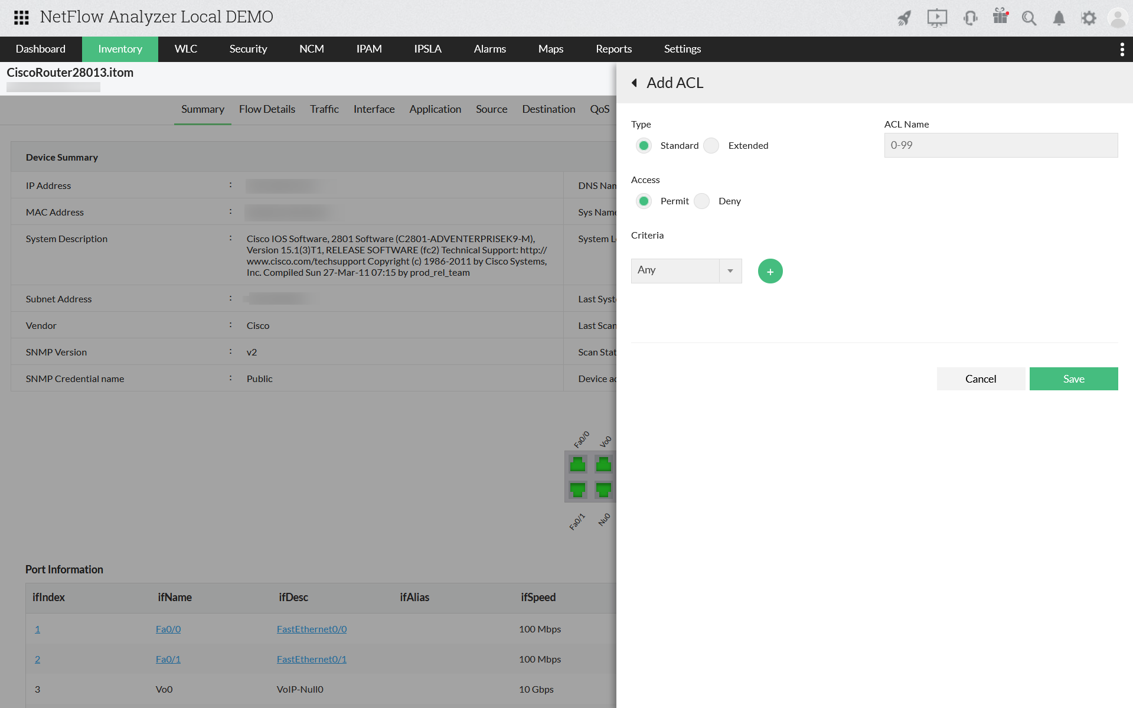Collapse the Add ACL panel via back arrow
1133x708 pixels.
pyautogui.click(x=635, y=83)
